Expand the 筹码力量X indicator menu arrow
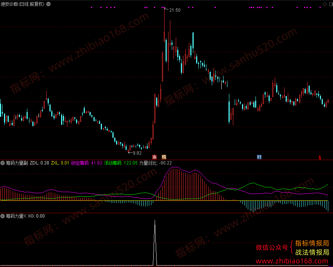The image size is (333, 267). (3, 216)
